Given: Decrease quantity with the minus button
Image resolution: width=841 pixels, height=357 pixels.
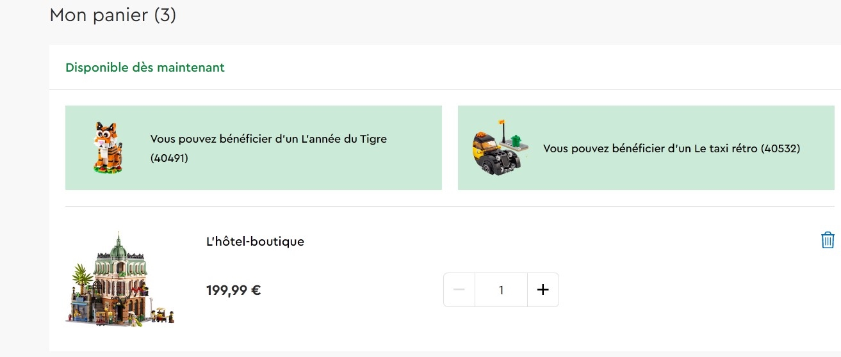Looking at the screenshot, I should tap(459, 290).
